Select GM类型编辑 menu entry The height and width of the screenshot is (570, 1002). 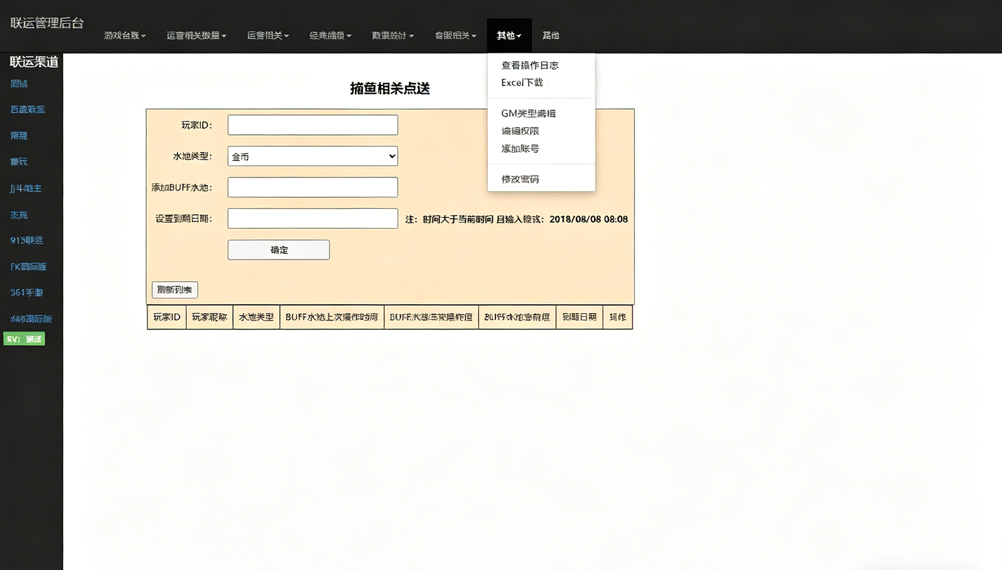pos(529,113)
